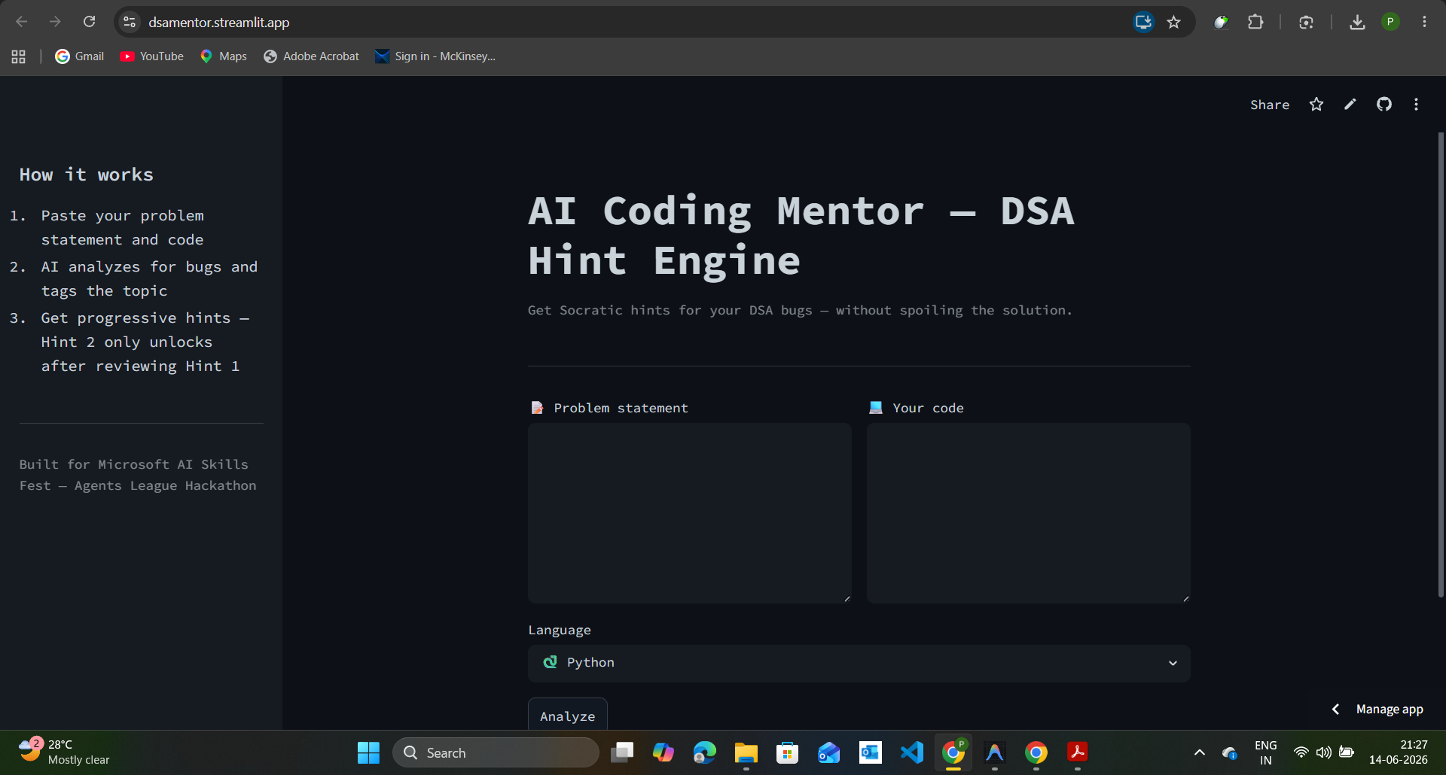Open the Chrome apps grid icon

tap(19, 56)
